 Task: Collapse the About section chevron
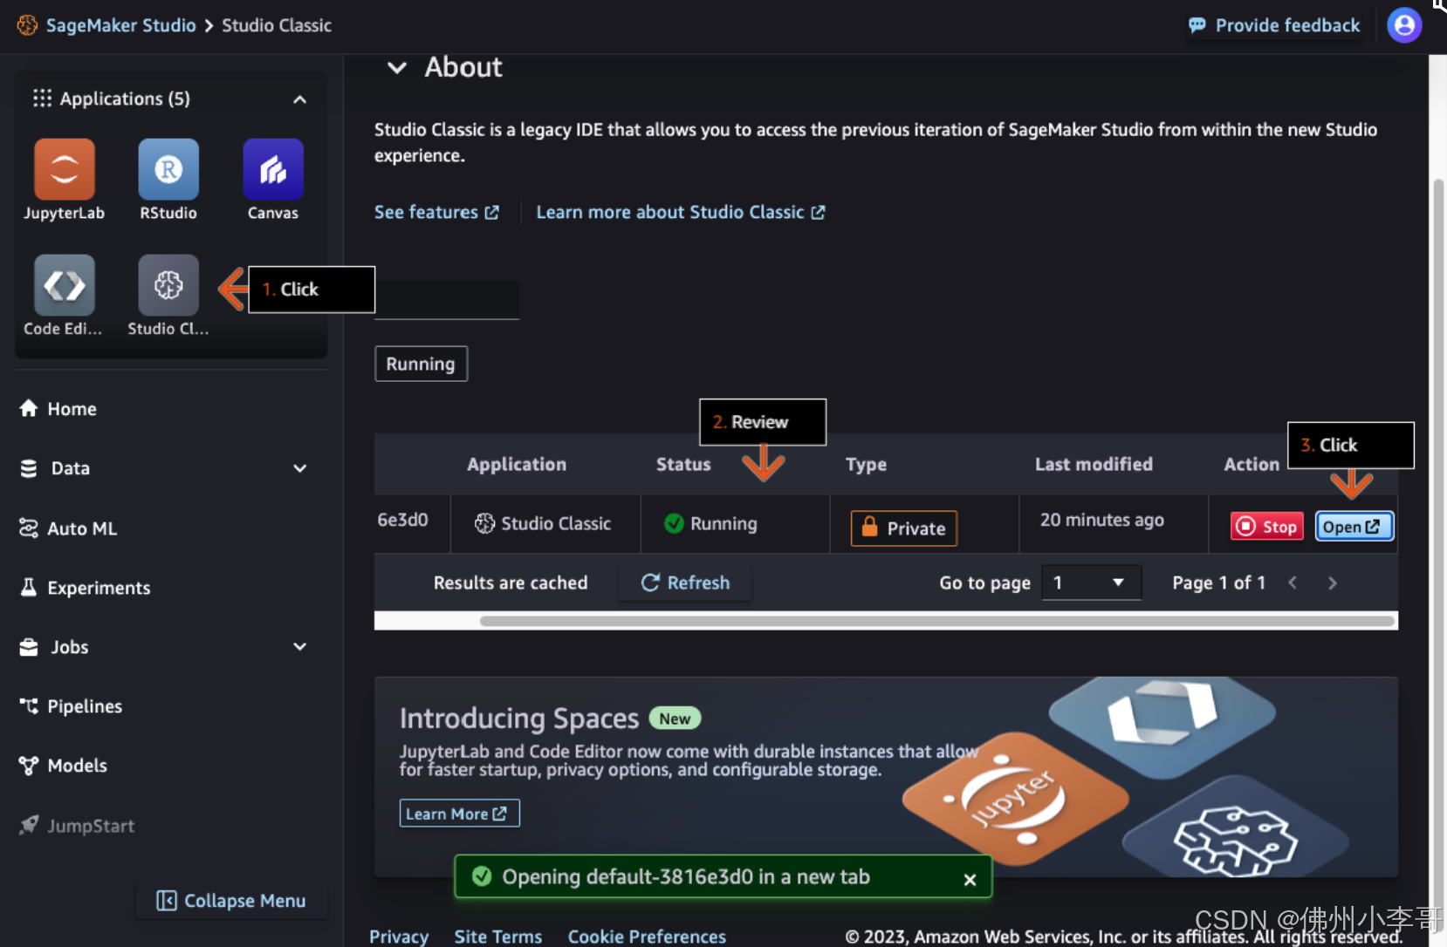point(397,67)
